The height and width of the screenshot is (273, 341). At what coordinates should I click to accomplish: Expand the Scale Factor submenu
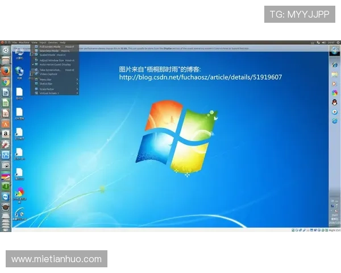point(48,89)
